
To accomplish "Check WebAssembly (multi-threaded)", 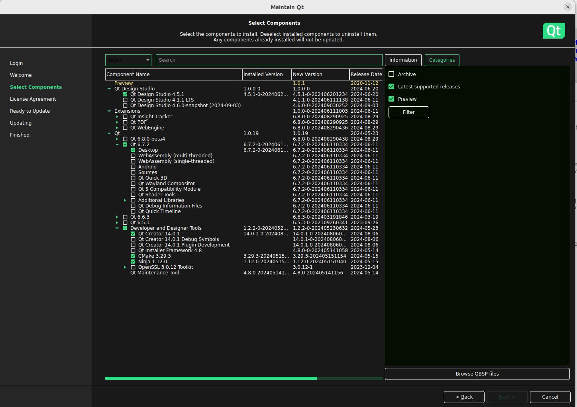I will (133, 156).
